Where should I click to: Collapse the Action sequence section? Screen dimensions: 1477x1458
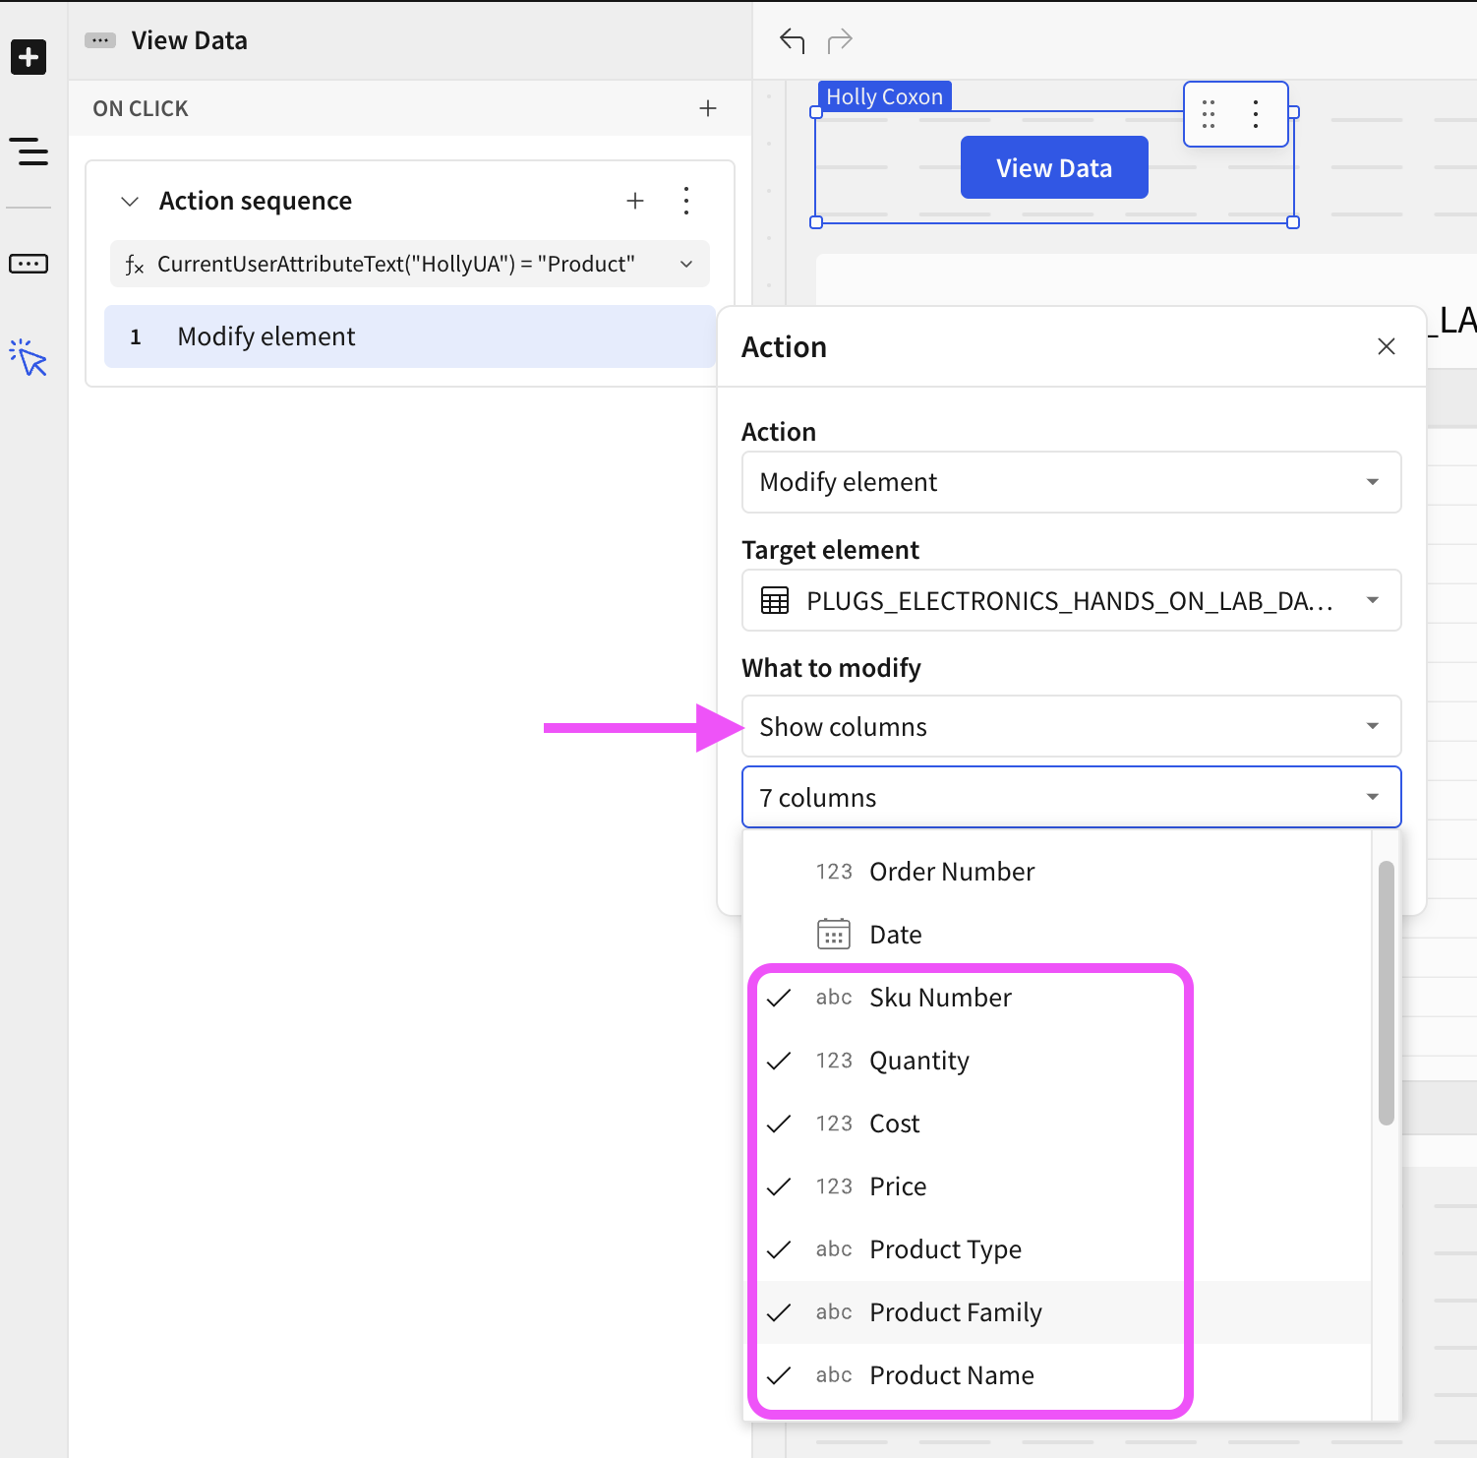(x=129, y=201)
